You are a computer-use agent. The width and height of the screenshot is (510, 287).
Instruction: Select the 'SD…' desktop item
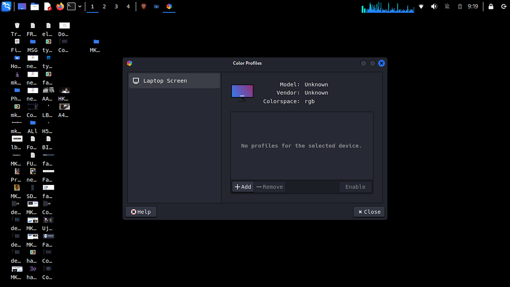tap(32, 192)
